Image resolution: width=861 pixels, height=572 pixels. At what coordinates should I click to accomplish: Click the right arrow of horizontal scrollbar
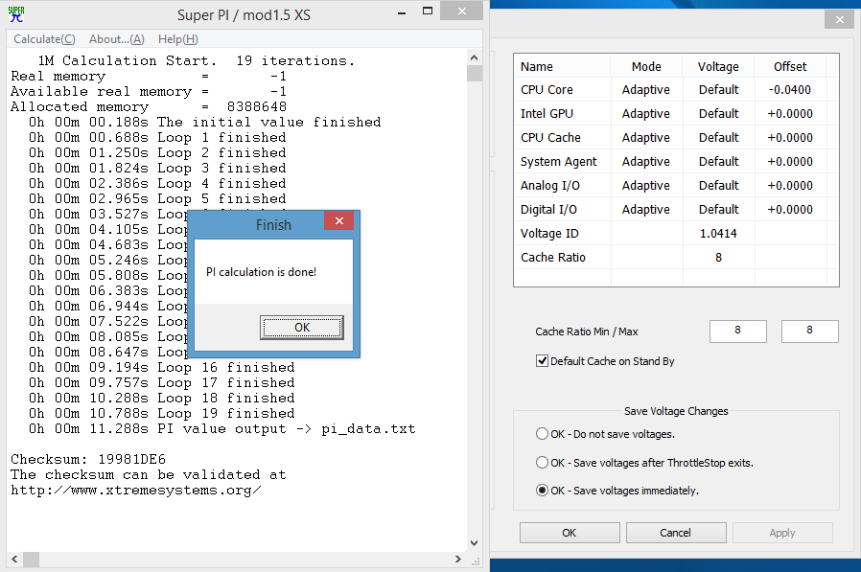coord(458,559)
